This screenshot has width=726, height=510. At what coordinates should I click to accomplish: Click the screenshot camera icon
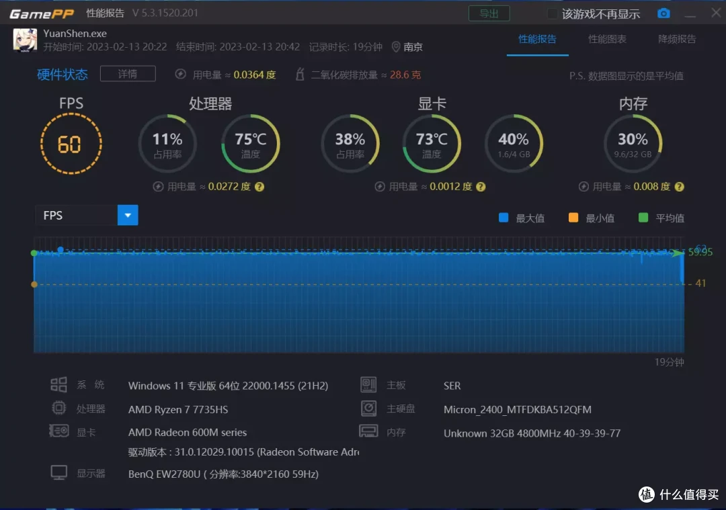coord(663,13)
